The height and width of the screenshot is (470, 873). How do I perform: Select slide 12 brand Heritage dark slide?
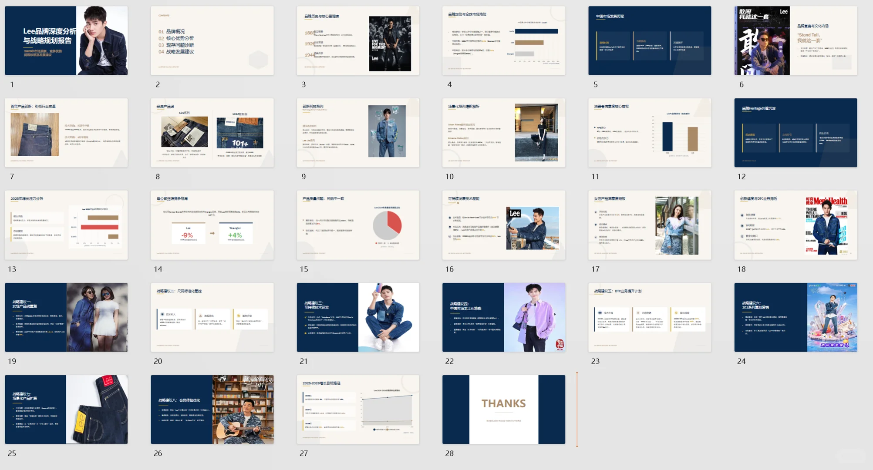(795, 133)
